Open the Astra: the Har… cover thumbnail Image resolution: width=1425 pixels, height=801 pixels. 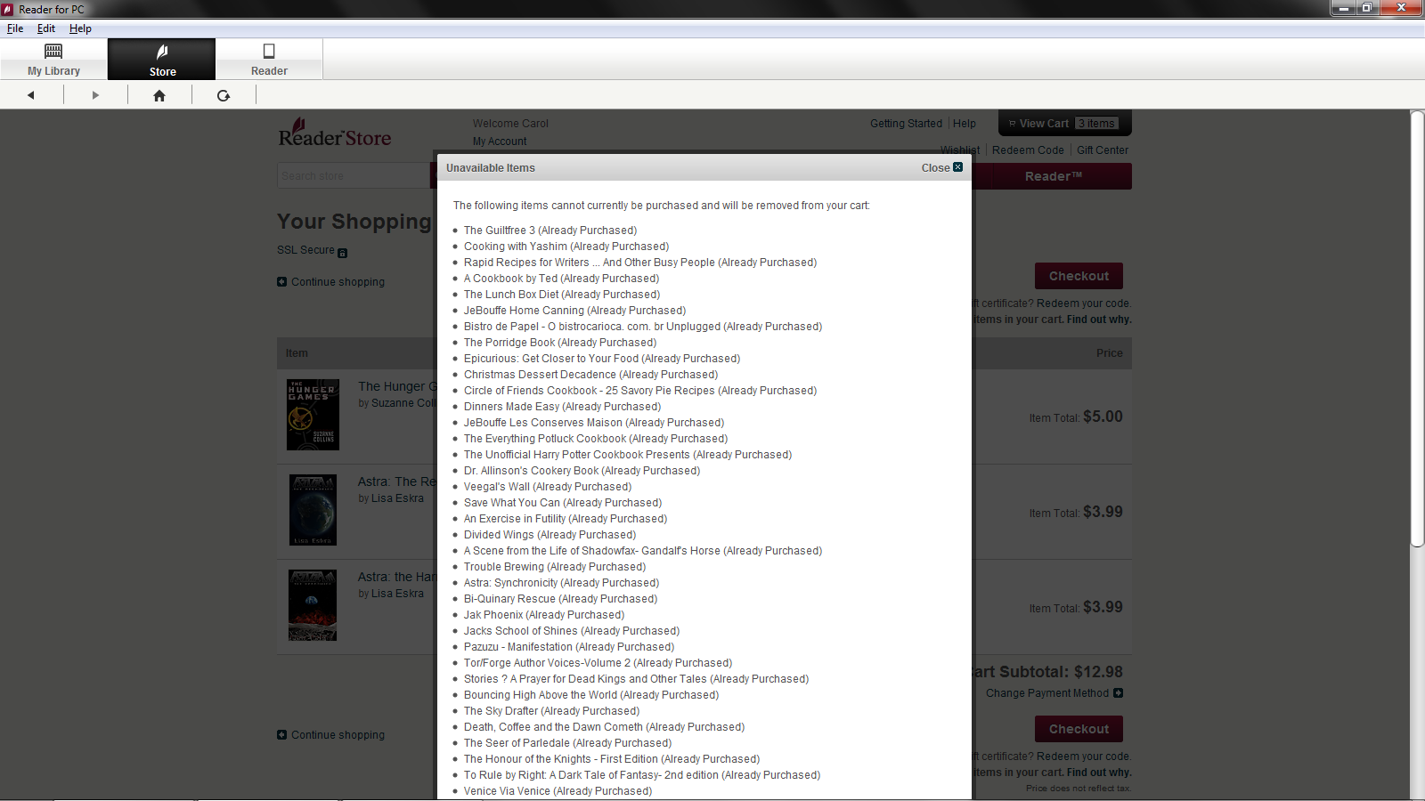click(x=313, y=605)
